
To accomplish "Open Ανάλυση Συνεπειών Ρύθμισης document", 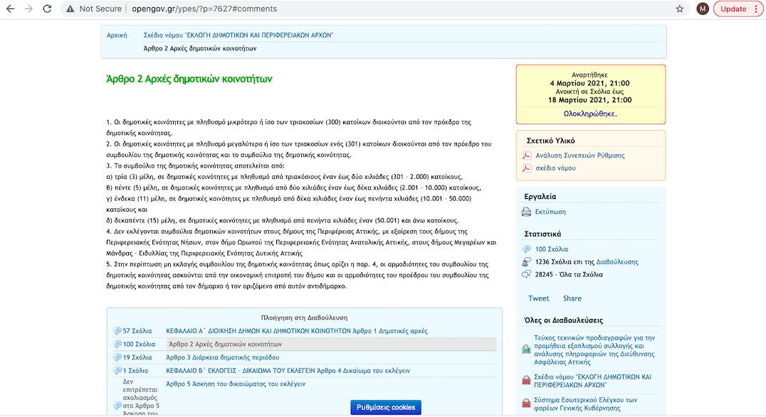I will pos(580,155).
